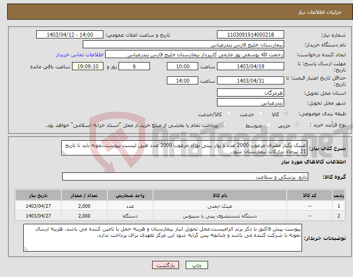Click the unit cell دستگاه in row 2

130,216
